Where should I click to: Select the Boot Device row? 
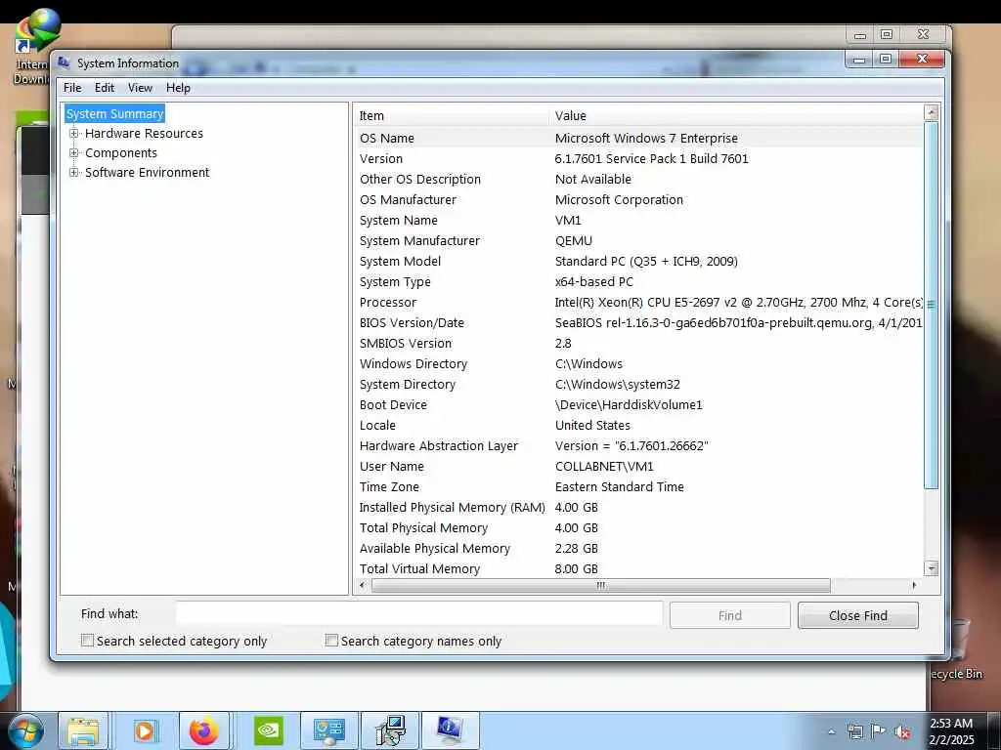(x=640, y=405)
